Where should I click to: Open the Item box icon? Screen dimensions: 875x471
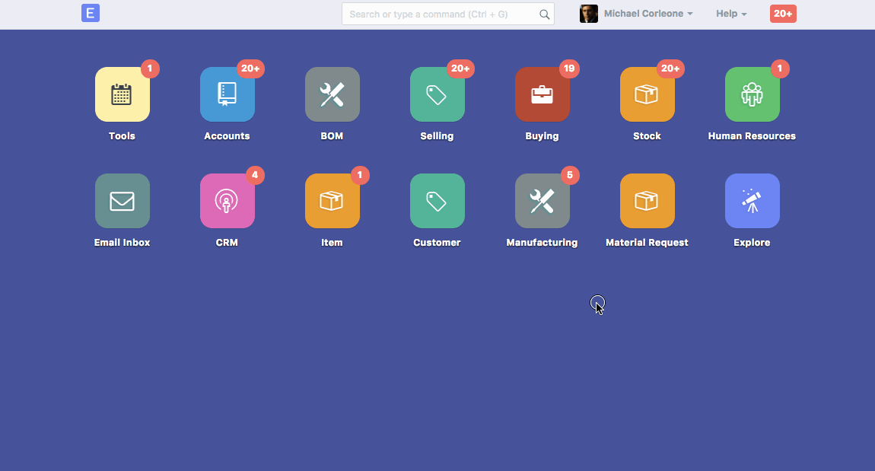coord(332,201)
